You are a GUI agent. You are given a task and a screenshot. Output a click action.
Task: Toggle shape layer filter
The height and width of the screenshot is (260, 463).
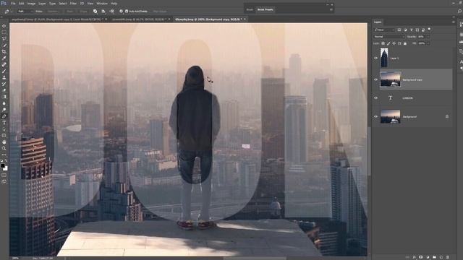[417, 30]
